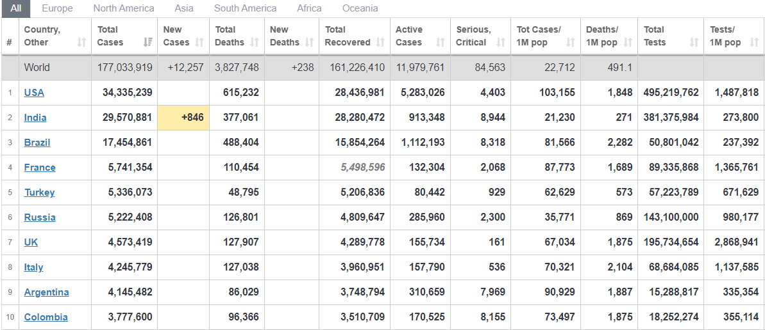The width and height of the screenshot is (765, 330).
Task: Click Turkey total deaths 48,795
Action: coord(244,192)
